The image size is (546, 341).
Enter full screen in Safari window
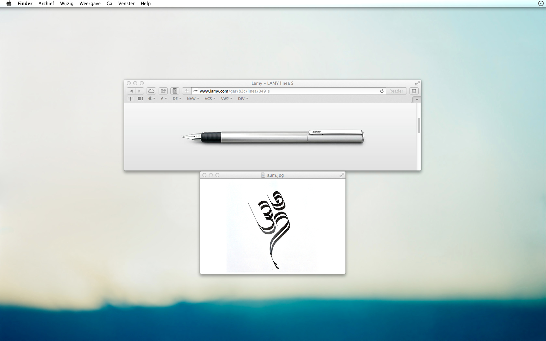pyautogui.click(x=417, y=83)
